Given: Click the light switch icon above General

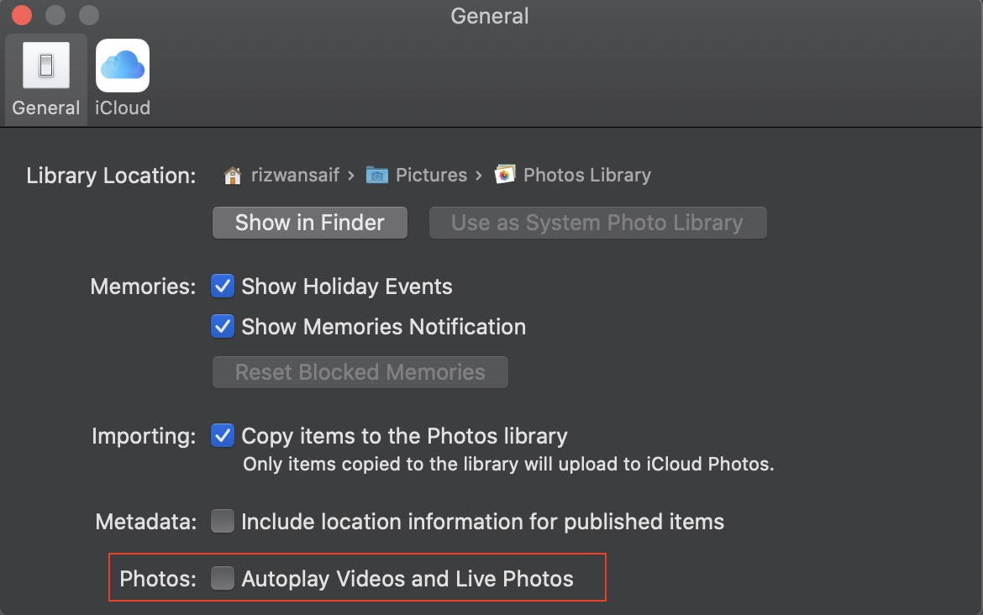Looking at the screenshot, I should pos(45,64).
